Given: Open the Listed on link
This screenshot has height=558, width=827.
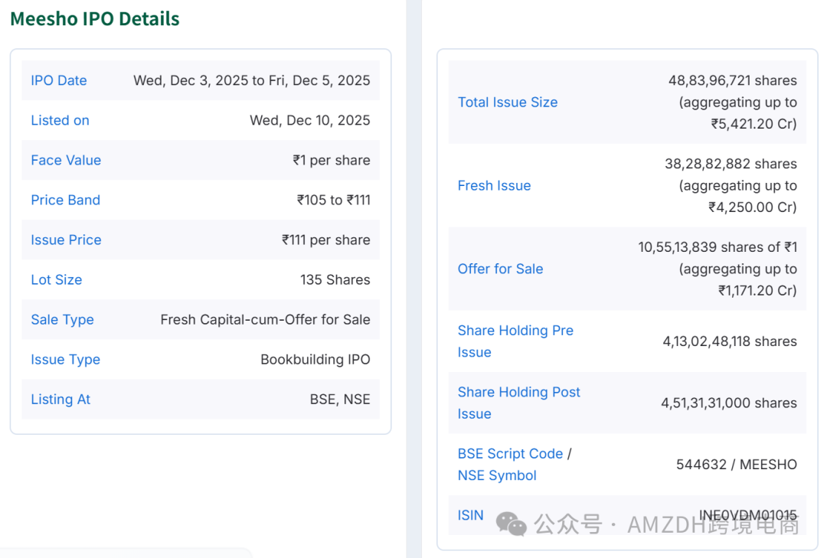Looking at the screenshot, I should 60,120.
